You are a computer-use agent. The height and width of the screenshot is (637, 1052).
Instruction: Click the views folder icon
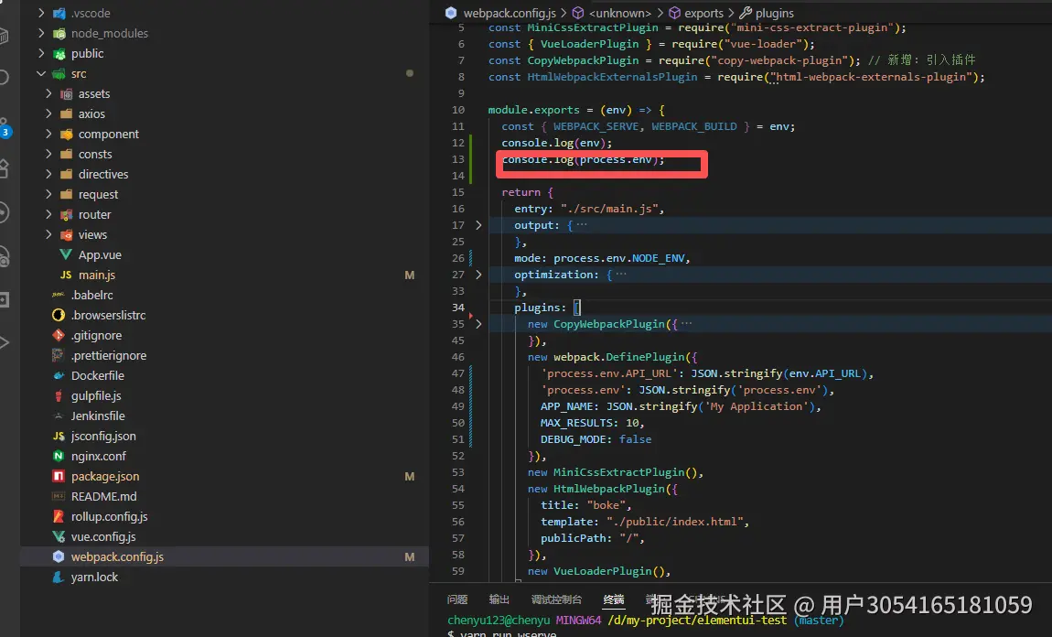(66, 235)
